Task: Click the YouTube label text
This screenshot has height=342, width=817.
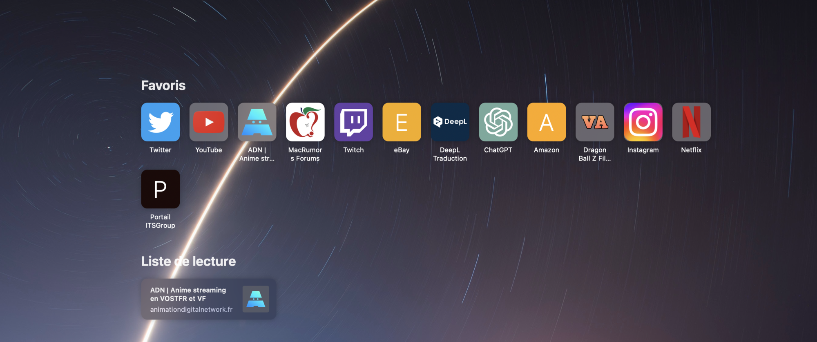Action: point(209,150)
